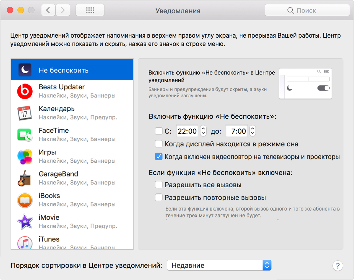Select the Beats Updater app icon
Image resolution: width=354 pixels, height=280 pixels.
click(25, 91)
